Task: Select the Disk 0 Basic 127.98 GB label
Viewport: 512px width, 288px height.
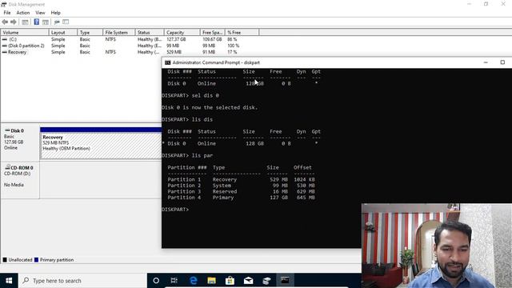Action: click(20, 142)
